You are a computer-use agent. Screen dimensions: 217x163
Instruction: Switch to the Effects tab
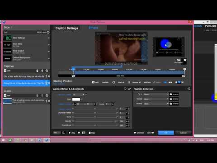click(x=93, y=28)
